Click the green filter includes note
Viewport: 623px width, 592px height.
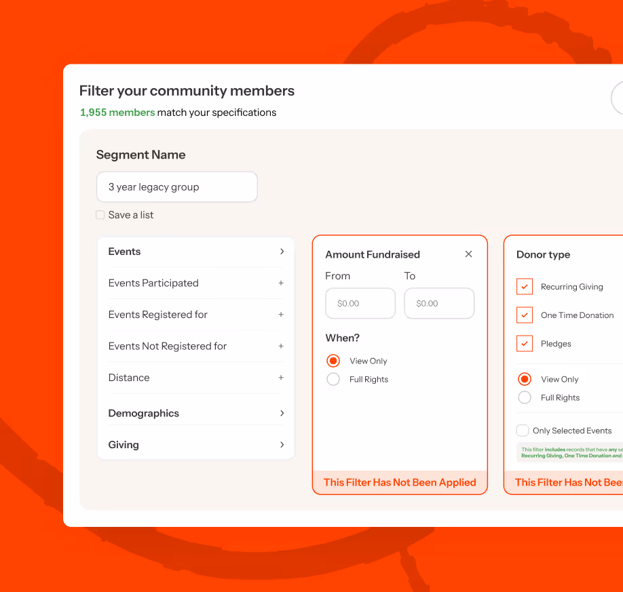tap(570, 452)
